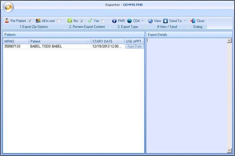Open the Send To dropdown arrow
This screenshot has width=235, height=156.
(x=185, y=21)
